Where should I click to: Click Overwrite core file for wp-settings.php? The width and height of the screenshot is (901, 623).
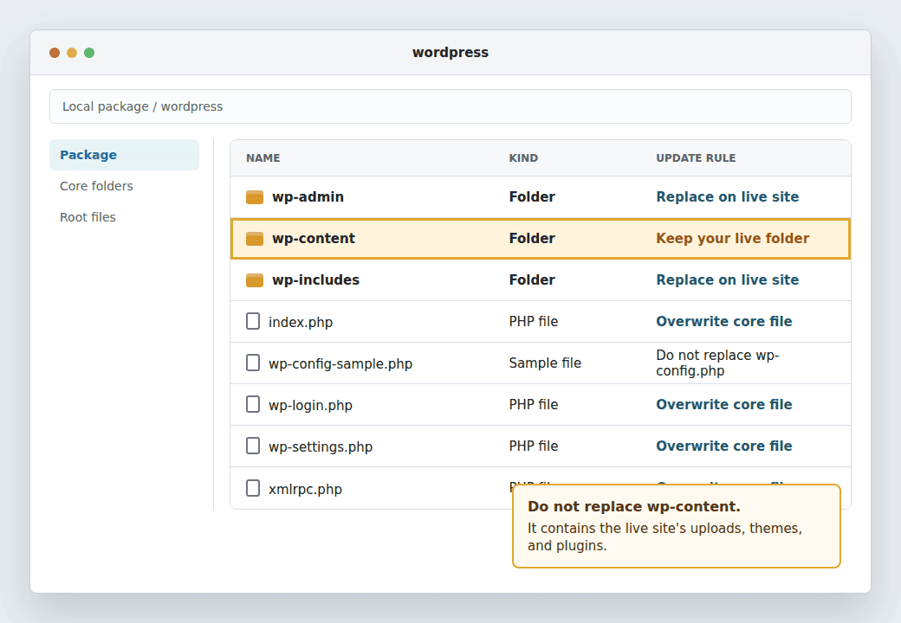coord(724,446)
